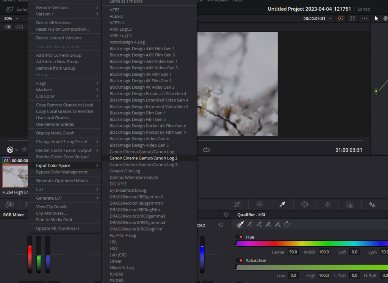Choose Update All Thumbnails
The width and height of the screenshot is (388, 283).
click(64, 228)
